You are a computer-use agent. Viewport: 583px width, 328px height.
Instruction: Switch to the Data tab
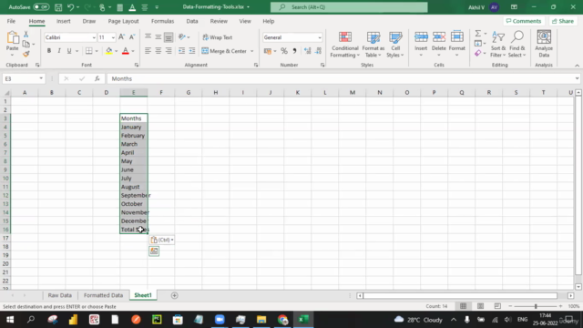click(192, 21)
